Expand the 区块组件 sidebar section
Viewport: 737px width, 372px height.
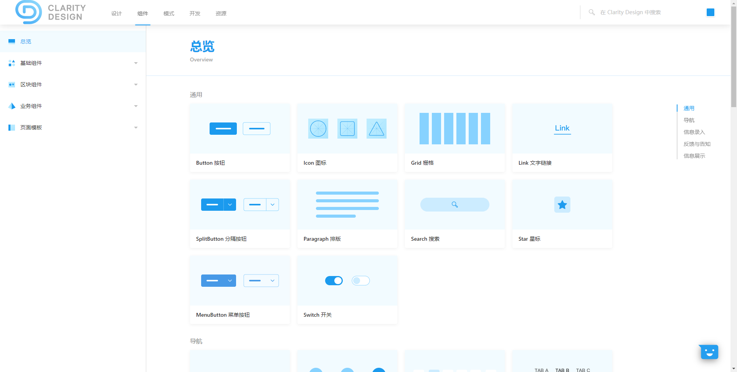point(136,84)
